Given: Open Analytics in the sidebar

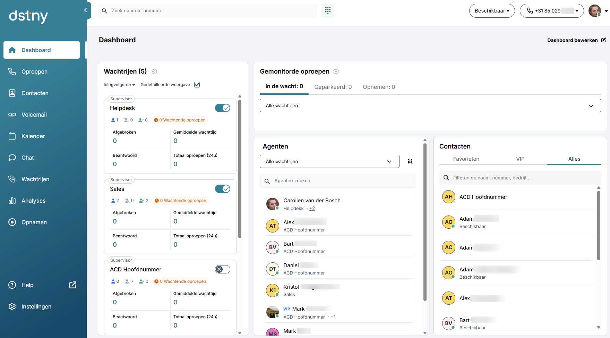Looking at the screenshot, I should (x=33, y=201).
